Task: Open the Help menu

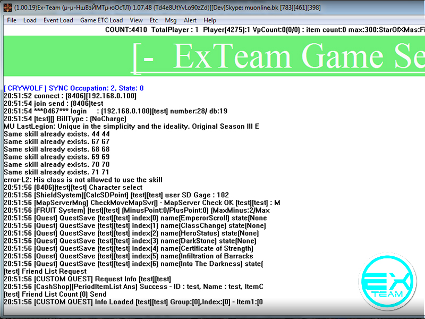Action: pyautogui.click(x=210, y=20)
